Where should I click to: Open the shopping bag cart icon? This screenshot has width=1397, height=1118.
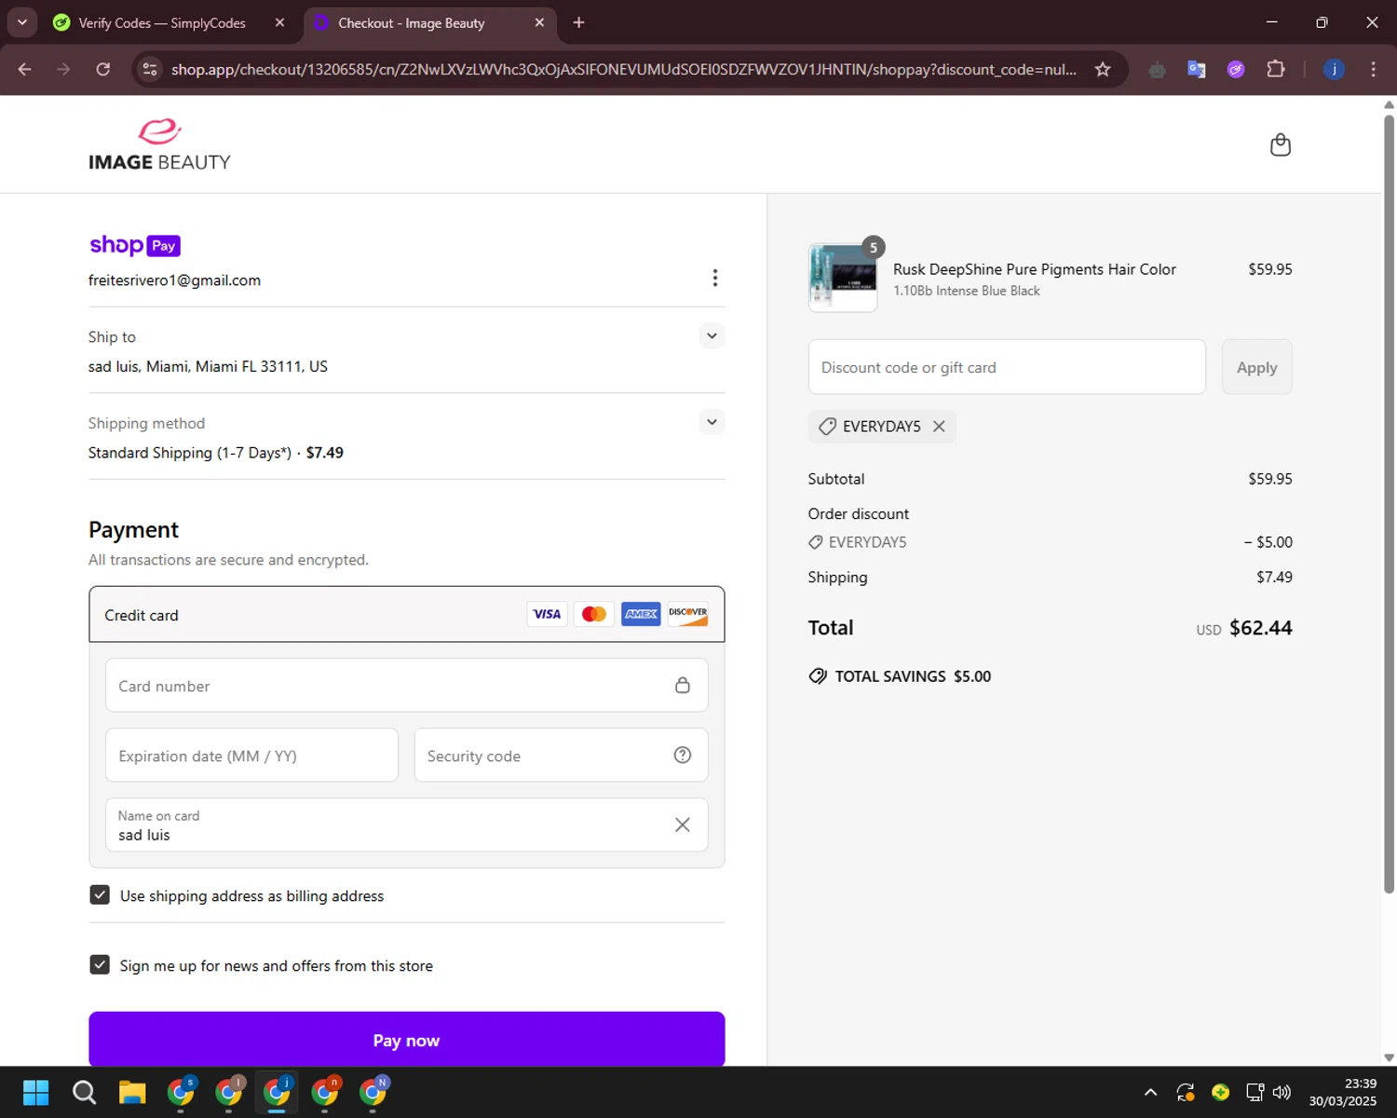click(x=1281, y=144)
